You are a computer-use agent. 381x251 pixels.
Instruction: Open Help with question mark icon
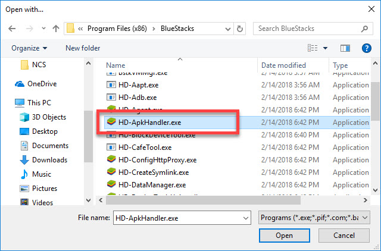tap(367, 48)
